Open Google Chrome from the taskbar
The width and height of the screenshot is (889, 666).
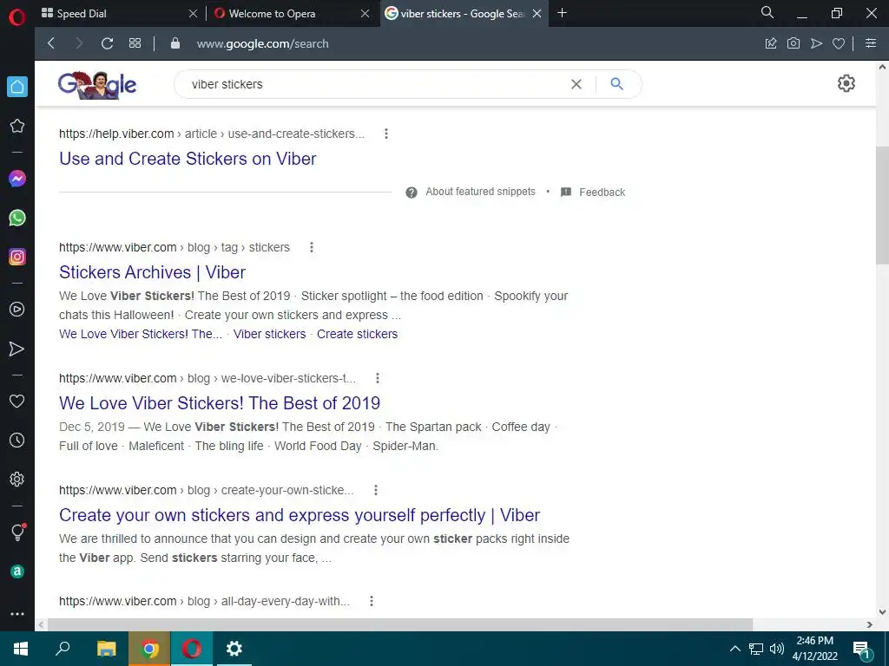149,649
